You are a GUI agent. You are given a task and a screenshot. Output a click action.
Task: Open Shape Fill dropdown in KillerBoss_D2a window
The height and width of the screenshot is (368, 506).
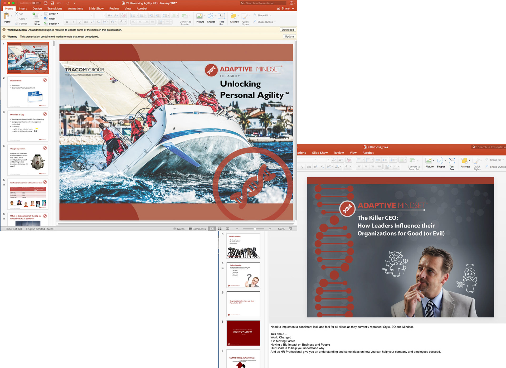495,160
